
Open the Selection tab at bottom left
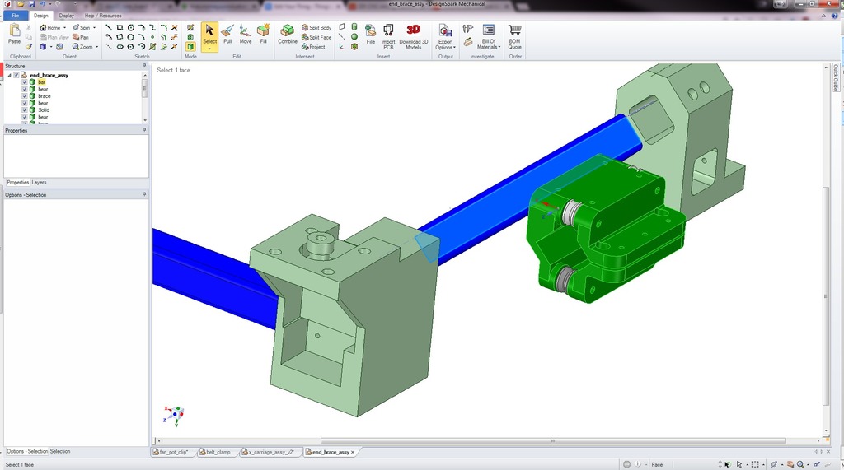pyautogui.click(x=60, y=451)
